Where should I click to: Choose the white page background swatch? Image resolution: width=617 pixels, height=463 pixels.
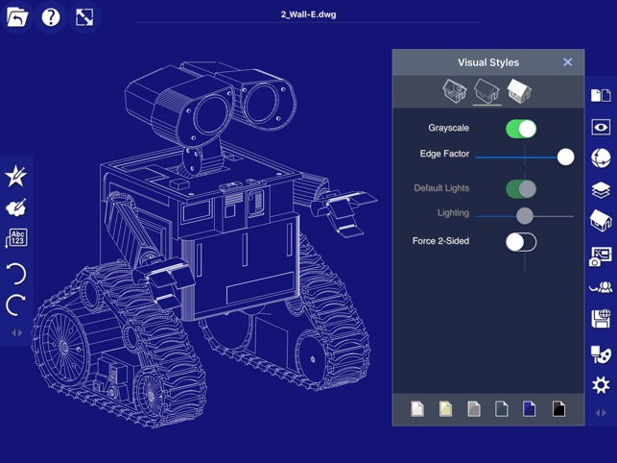click(x=417, y=409)
